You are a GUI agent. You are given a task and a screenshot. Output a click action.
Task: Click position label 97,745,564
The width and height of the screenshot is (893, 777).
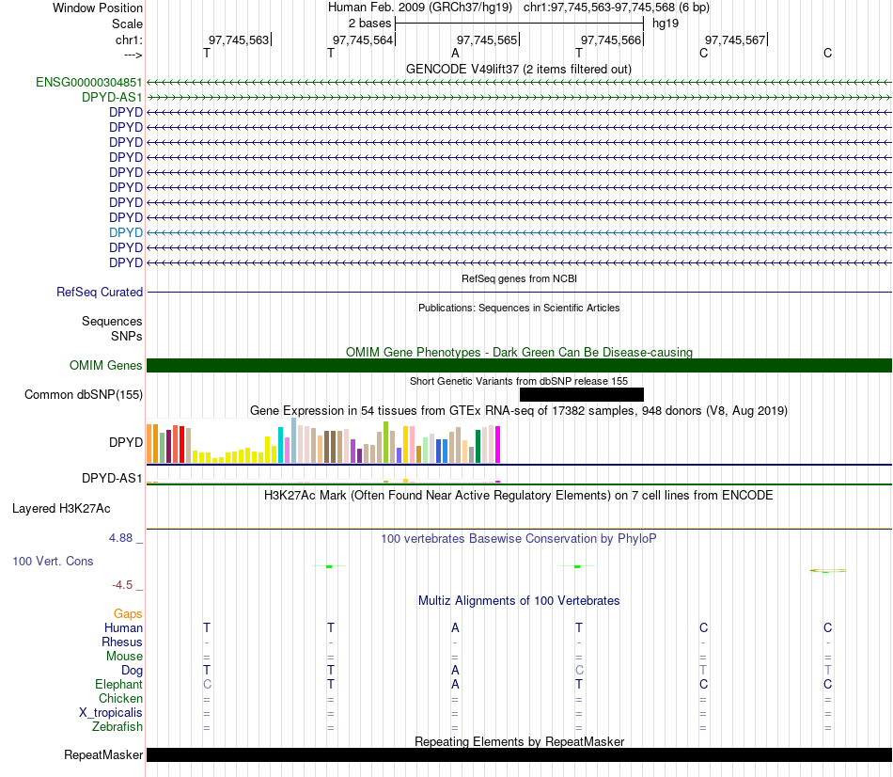(x=363, y=40)
